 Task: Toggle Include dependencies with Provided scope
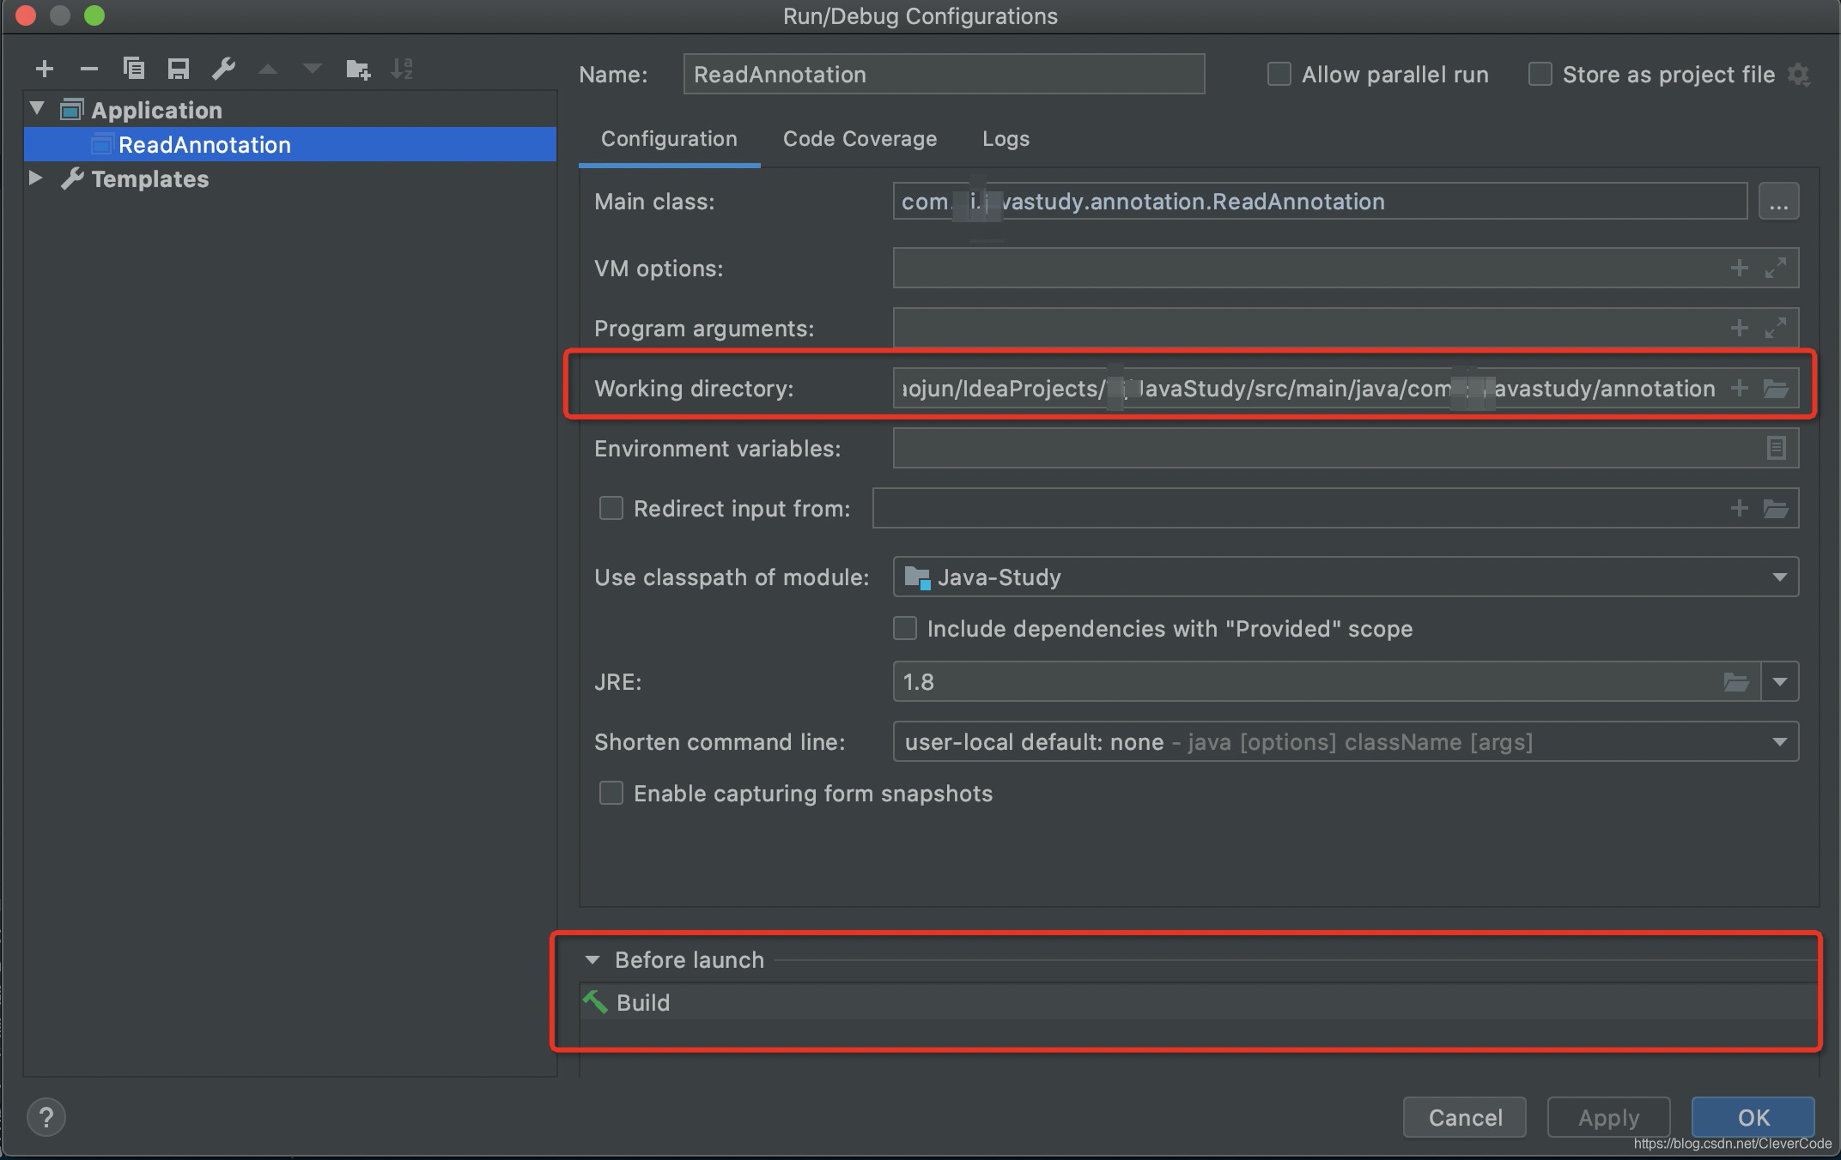905,628
